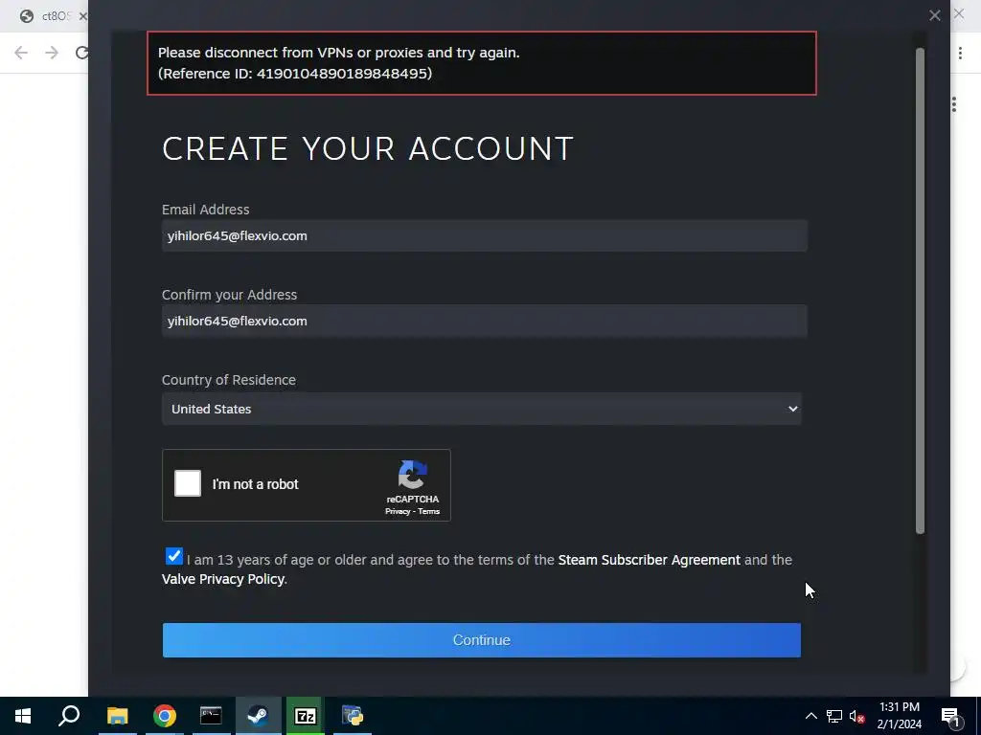Click the blue Continue button
Viewport: 981px width, 735px height.
tap(481, 640)
